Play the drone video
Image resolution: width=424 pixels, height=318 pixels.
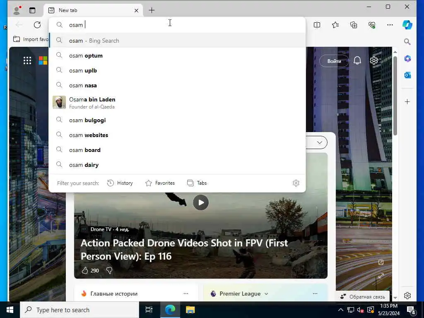pos(201,202)
